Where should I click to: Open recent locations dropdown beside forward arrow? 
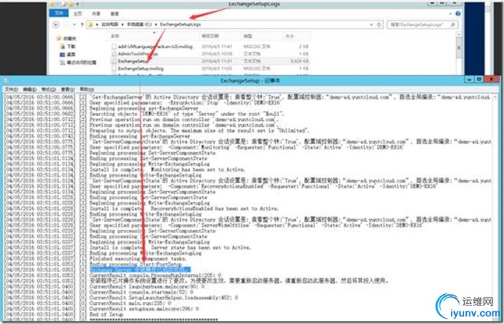(x=74, y=25)
